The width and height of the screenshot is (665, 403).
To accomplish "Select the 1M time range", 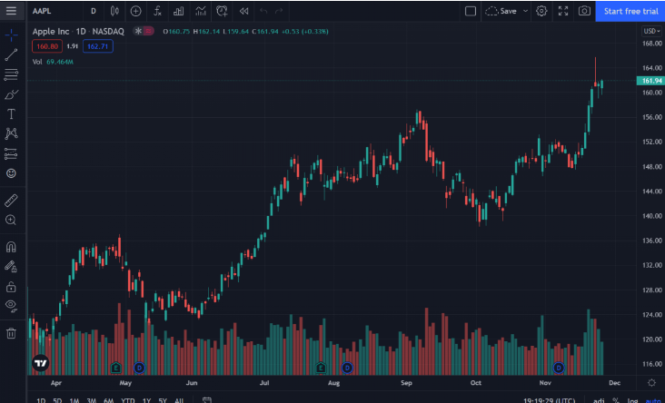I will click(74, 400).
